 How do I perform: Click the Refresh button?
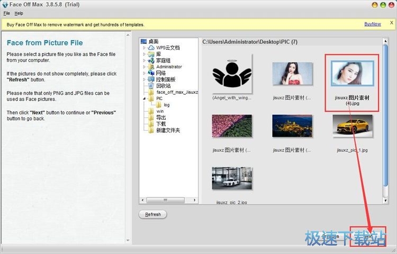pos(152,214)
